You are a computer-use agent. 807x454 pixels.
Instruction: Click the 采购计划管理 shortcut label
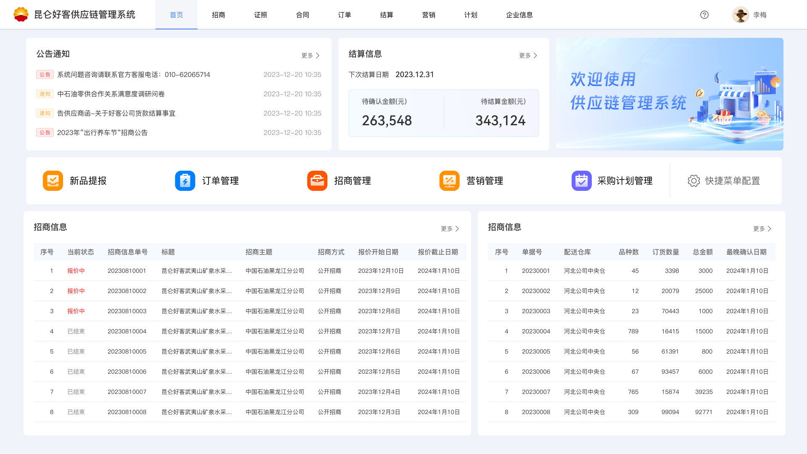click(625, 181)
